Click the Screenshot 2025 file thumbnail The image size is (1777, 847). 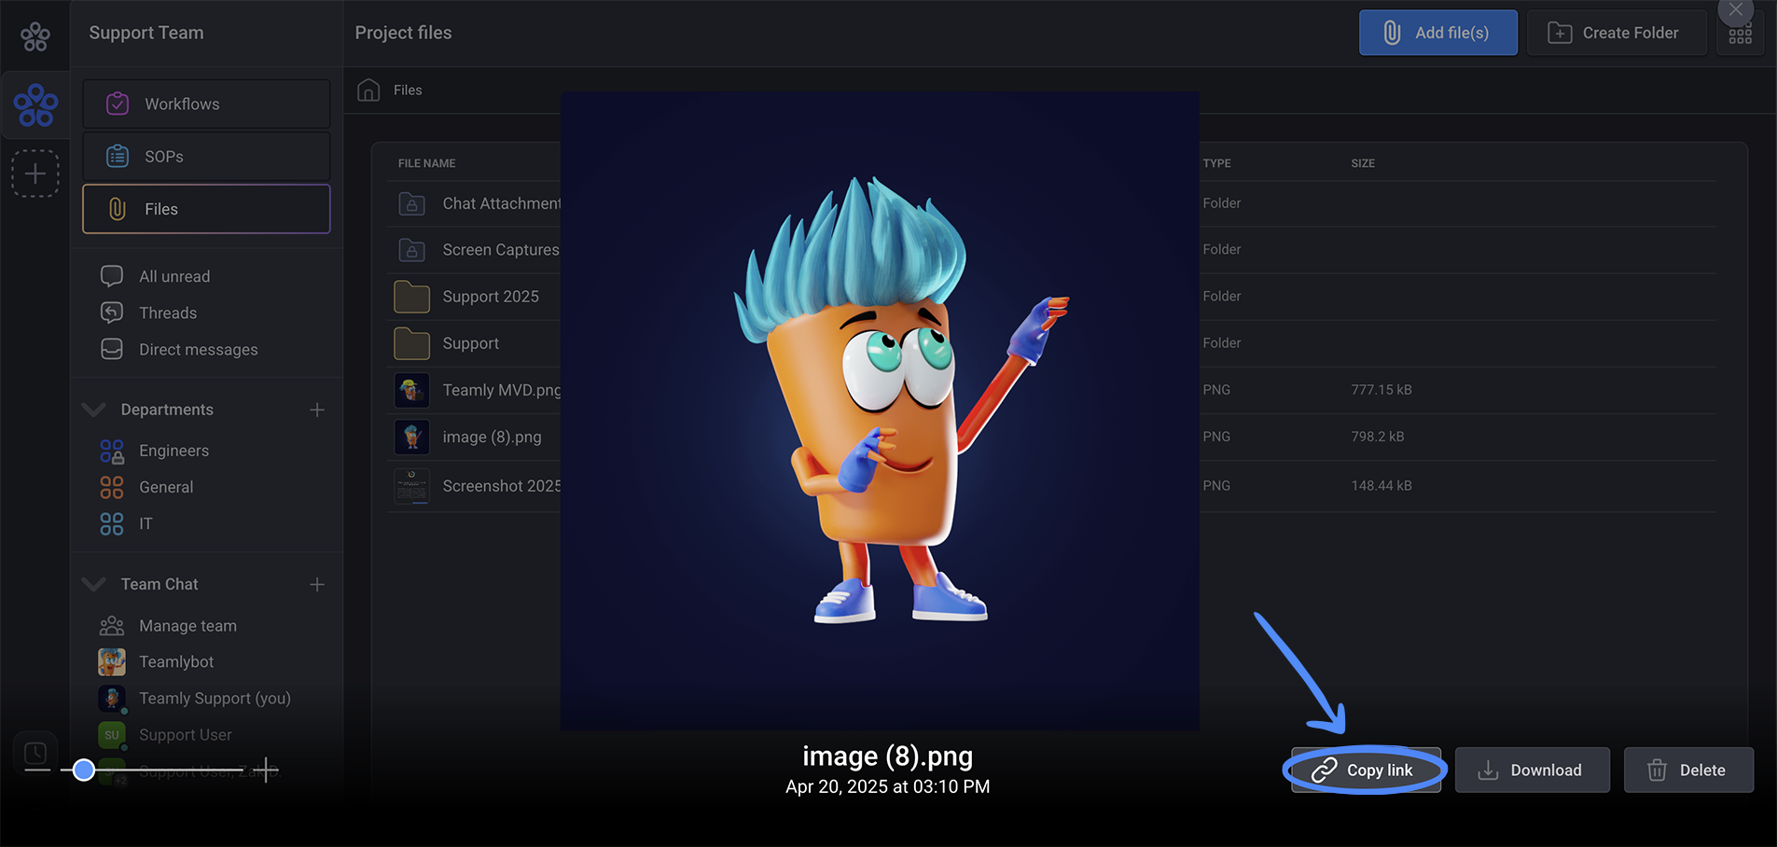(411, 486)
